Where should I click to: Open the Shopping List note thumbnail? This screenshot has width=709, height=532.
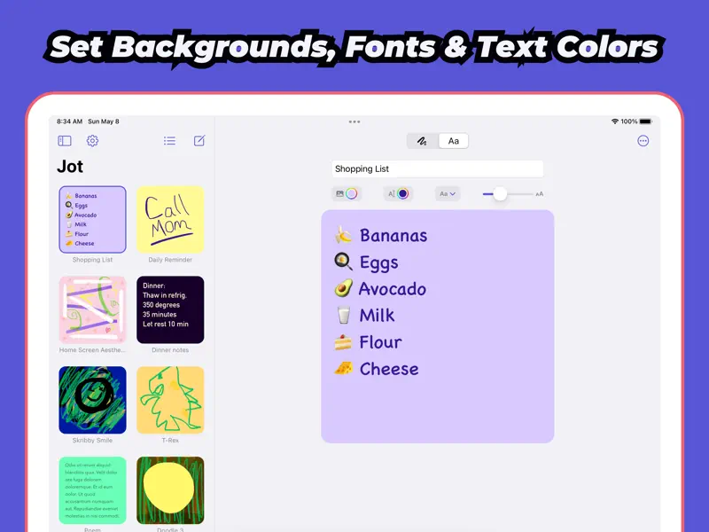coord(92,219)
